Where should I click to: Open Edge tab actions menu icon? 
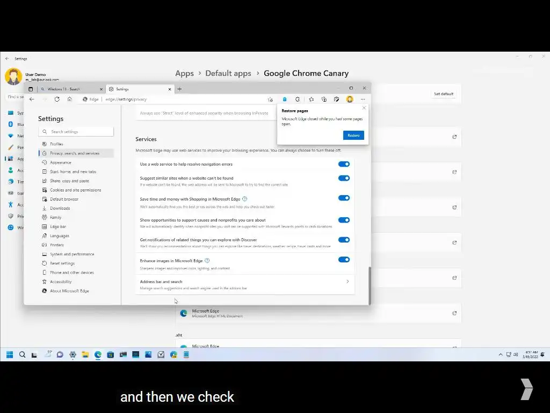point(31,89)
